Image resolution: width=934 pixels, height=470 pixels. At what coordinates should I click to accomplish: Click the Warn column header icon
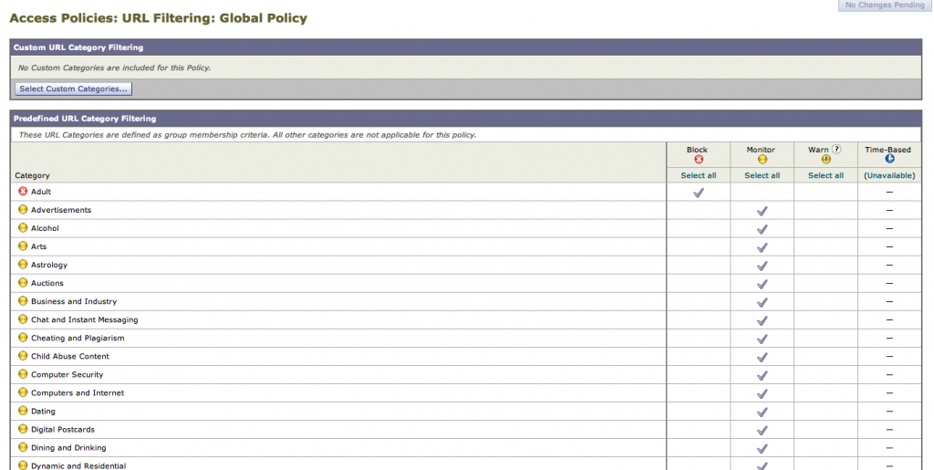coord(825,160)
